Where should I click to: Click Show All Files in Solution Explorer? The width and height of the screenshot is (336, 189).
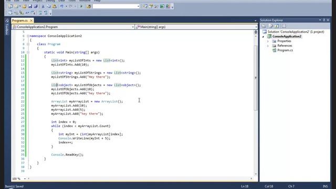271,26
